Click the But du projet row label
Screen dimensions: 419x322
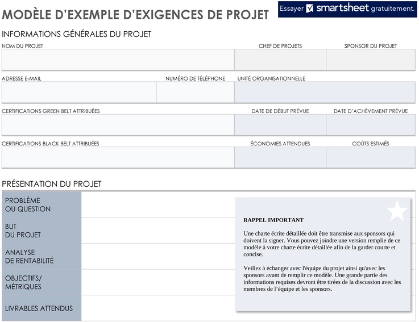coord(42,231)
